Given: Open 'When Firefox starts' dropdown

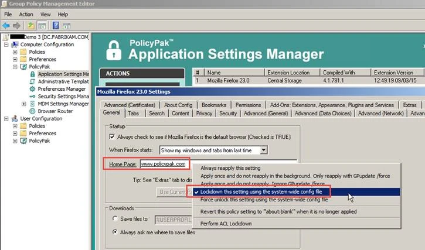Looking at the screenshot, I should tap(264, 150).
